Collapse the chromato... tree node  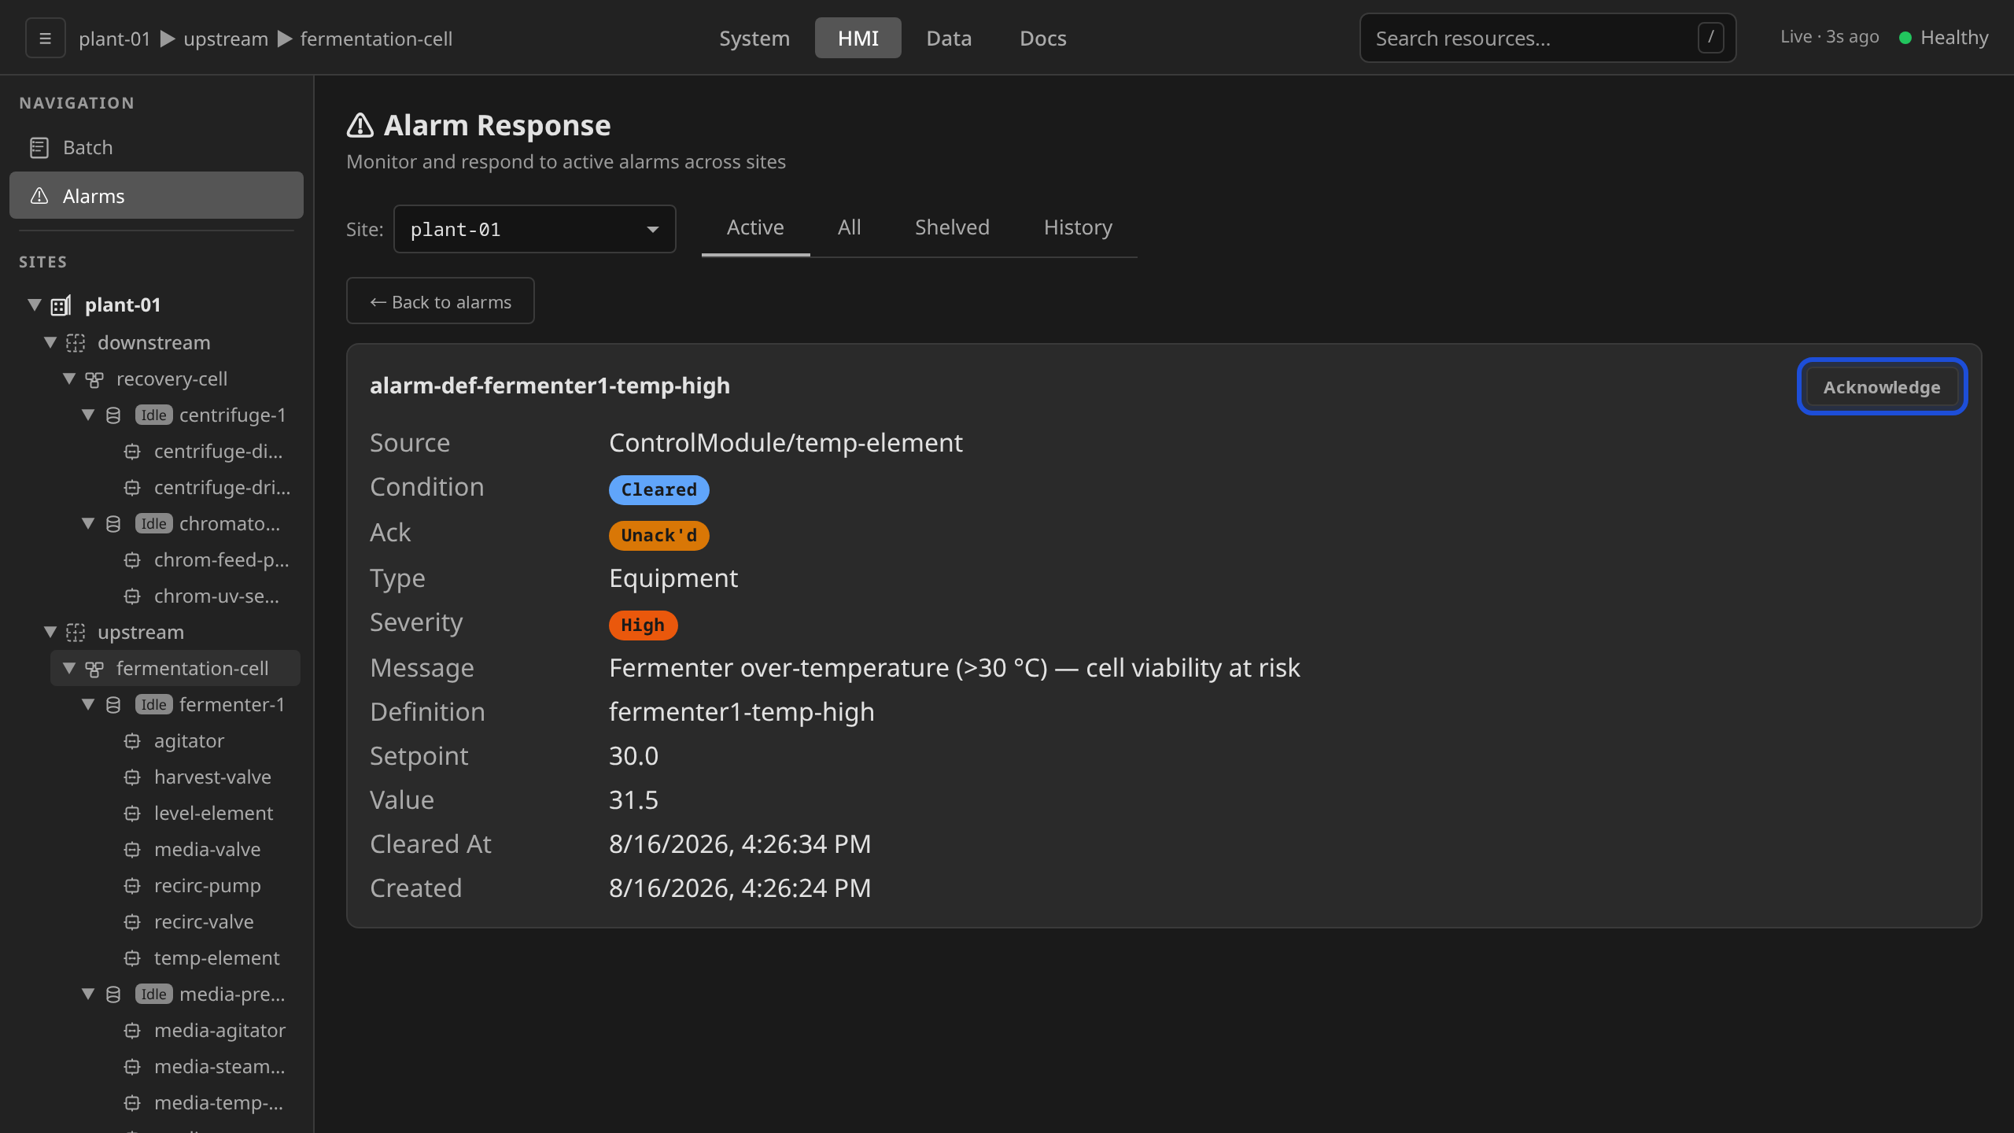tap(88, 523)
